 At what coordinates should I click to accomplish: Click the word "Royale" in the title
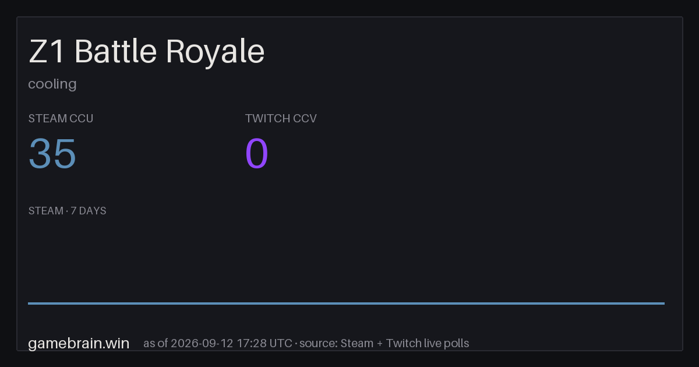[x=215, y=52]
